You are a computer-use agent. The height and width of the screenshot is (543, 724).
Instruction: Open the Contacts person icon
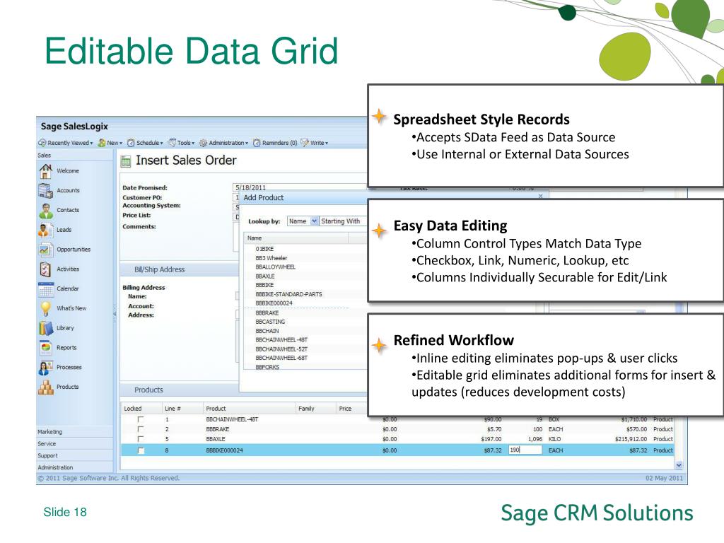click(45, 210)
